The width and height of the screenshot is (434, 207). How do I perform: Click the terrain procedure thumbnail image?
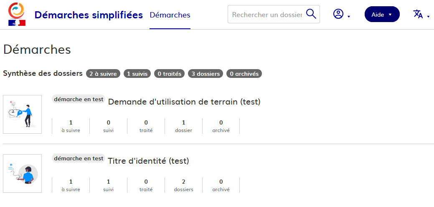click(x=23, y=114)
